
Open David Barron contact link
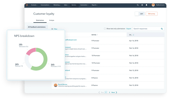pos(63,84)
